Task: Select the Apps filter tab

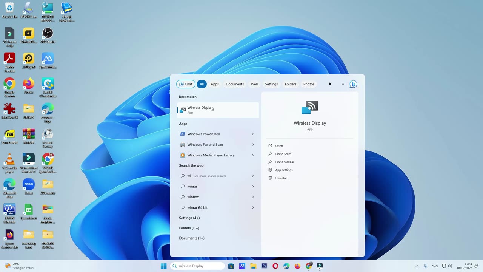Action: click(x=215, y=84)
